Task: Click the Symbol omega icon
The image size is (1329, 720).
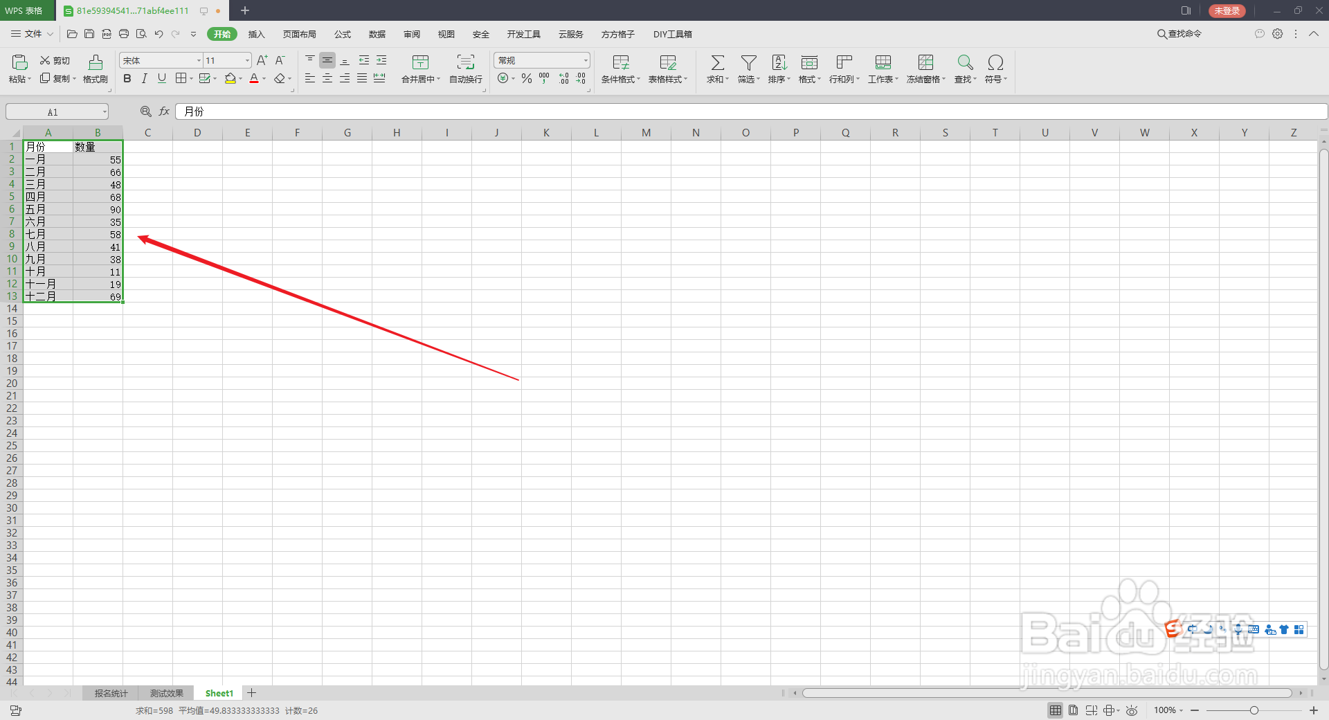Action: (995, 62)
